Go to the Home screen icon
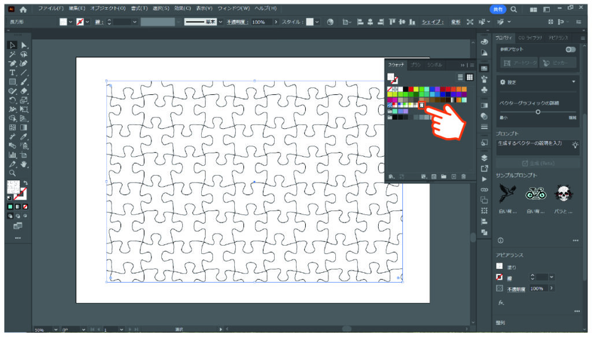592x337 pixels. [x=23, y=9]
